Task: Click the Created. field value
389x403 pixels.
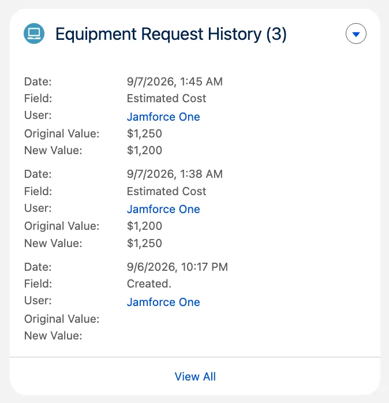Action: point(149,283)
